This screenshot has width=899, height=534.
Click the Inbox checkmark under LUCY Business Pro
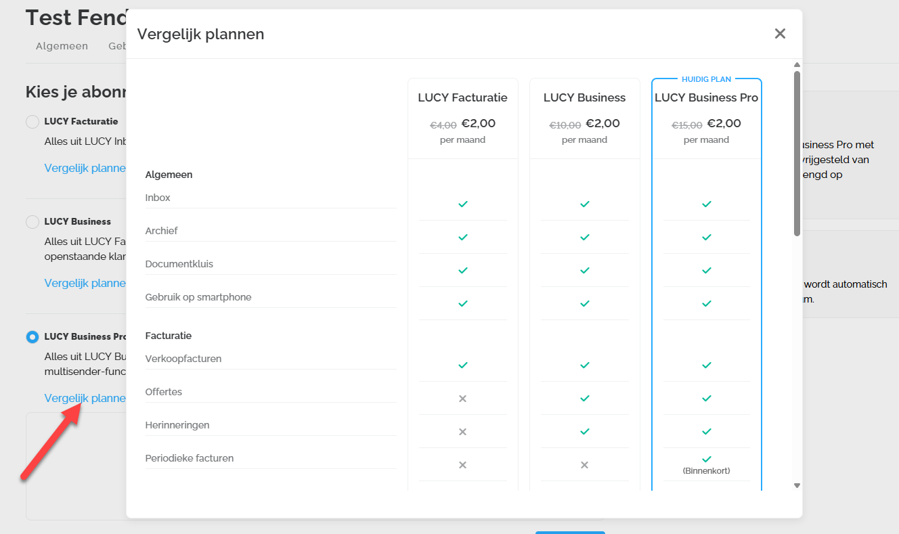pos(707,204)
